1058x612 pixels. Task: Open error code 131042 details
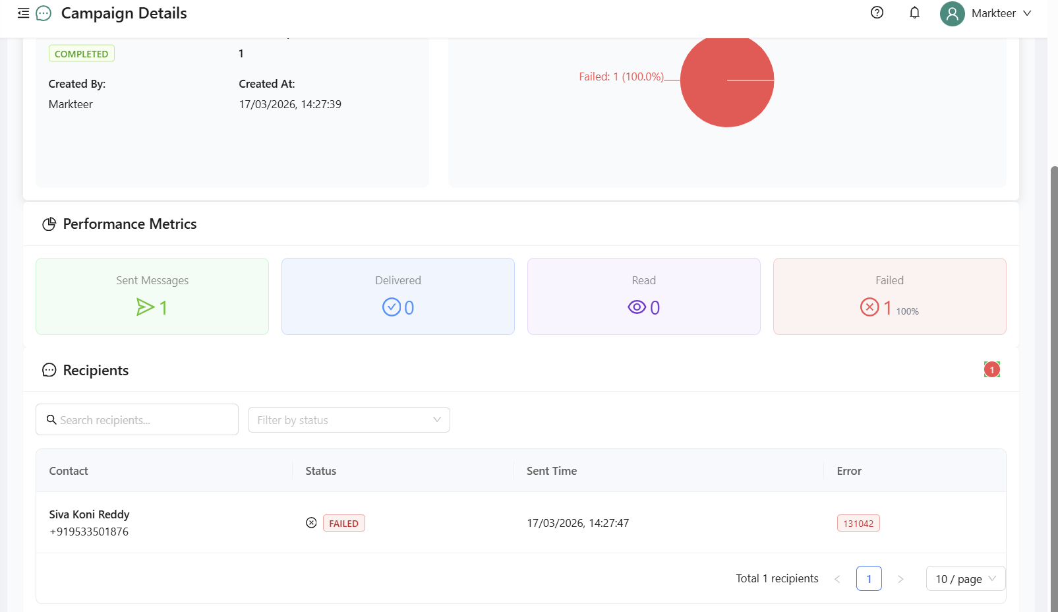coord(858,522)
